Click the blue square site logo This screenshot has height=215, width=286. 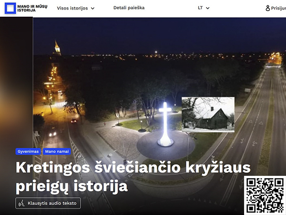click(10, 8)
